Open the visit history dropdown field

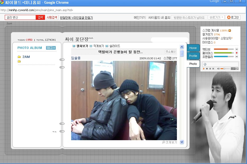(x=189, y=17)
